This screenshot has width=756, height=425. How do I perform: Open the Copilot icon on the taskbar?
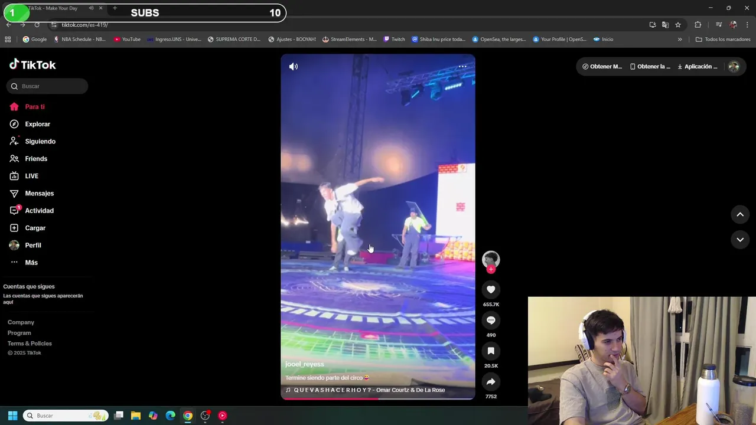[x=153, y=416]
